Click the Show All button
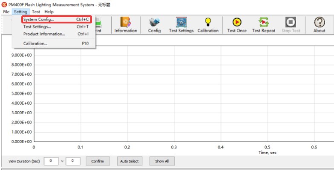334x170 pixels. point(162,161)
